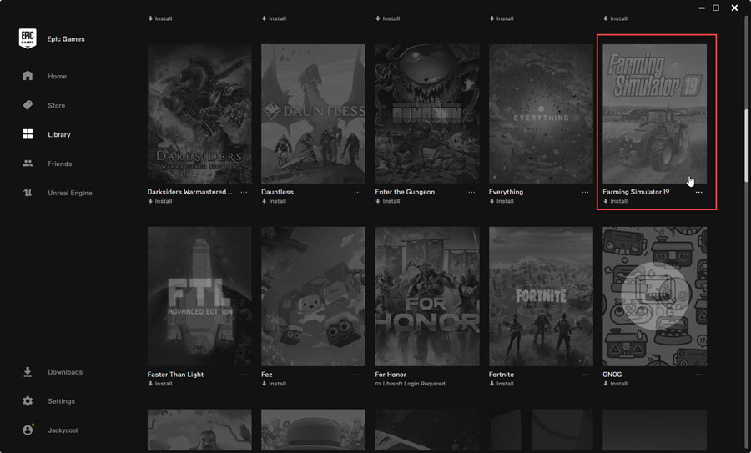Open options menu for Fez

[x=357, y=375]
